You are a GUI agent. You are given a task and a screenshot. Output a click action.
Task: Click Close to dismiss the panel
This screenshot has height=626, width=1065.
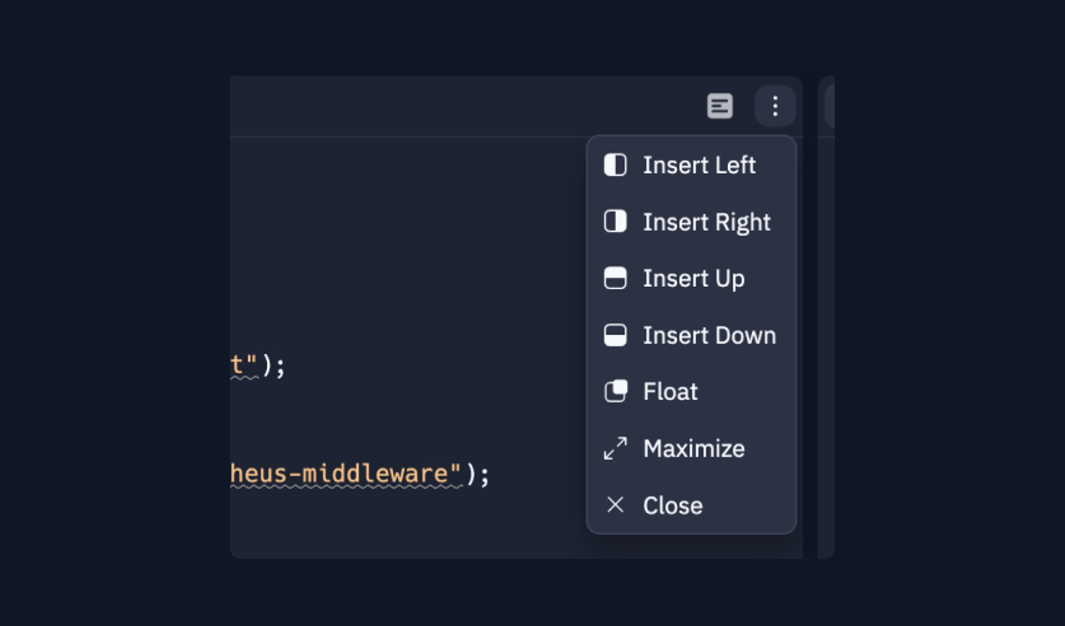(x=673, y=505)
